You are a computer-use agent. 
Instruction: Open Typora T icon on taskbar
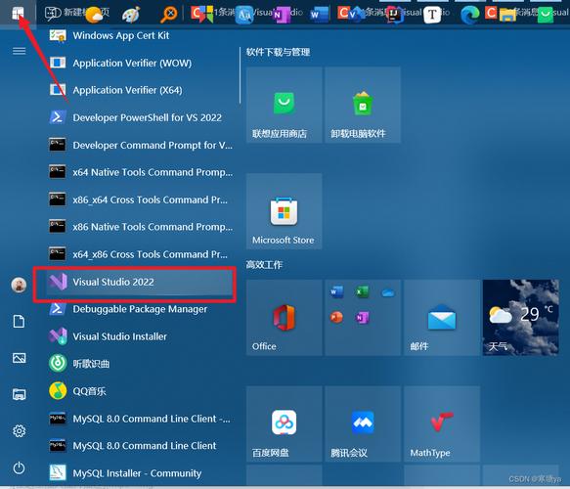[x=432, y=15]
